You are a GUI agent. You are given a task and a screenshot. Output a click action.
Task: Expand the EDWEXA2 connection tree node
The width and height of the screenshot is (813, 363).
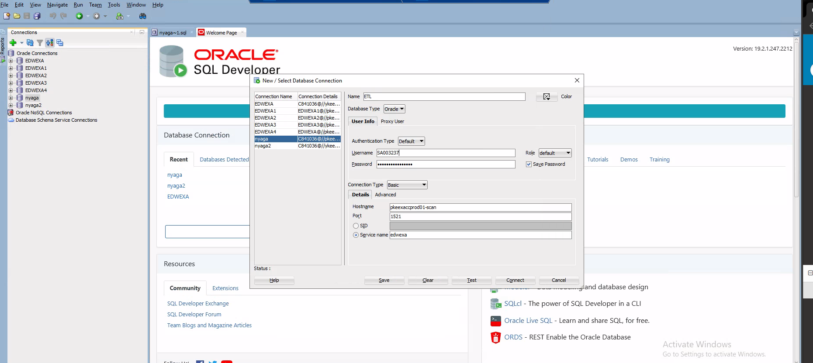coord(11,75)
